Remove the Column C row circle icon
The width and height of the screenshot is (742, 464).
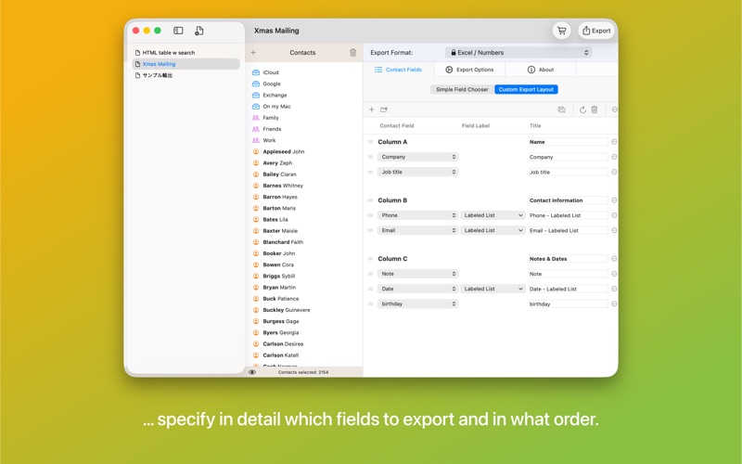click(x=614, y=259)
